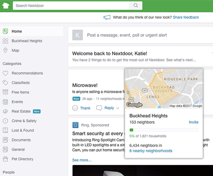The width and height of the screenshot is (213, 176).
Task: Open Home in the sidebar
Action: click(x=32, y=31)
